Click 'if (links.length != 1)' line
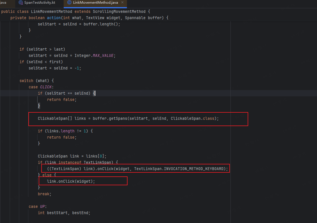Screen dimensions: 317x223 tap(65, 131)
